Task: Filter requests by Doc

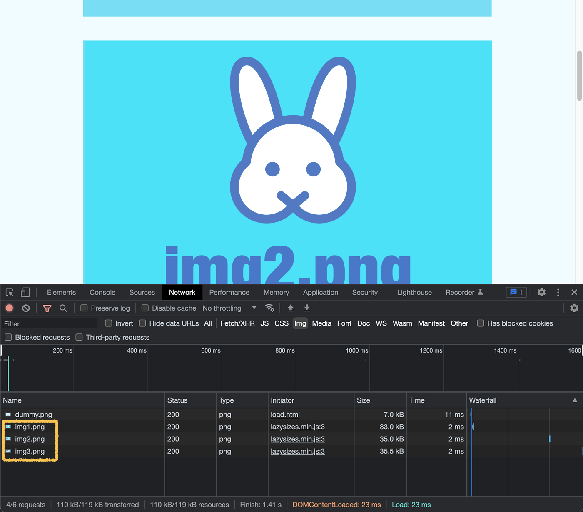Action: click(x=364, y=323)
